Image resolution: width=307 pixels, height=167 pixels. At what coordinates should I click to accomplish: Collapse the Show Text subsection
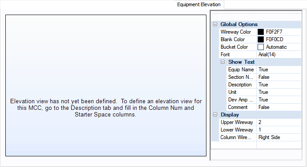(x=222, y=62)
